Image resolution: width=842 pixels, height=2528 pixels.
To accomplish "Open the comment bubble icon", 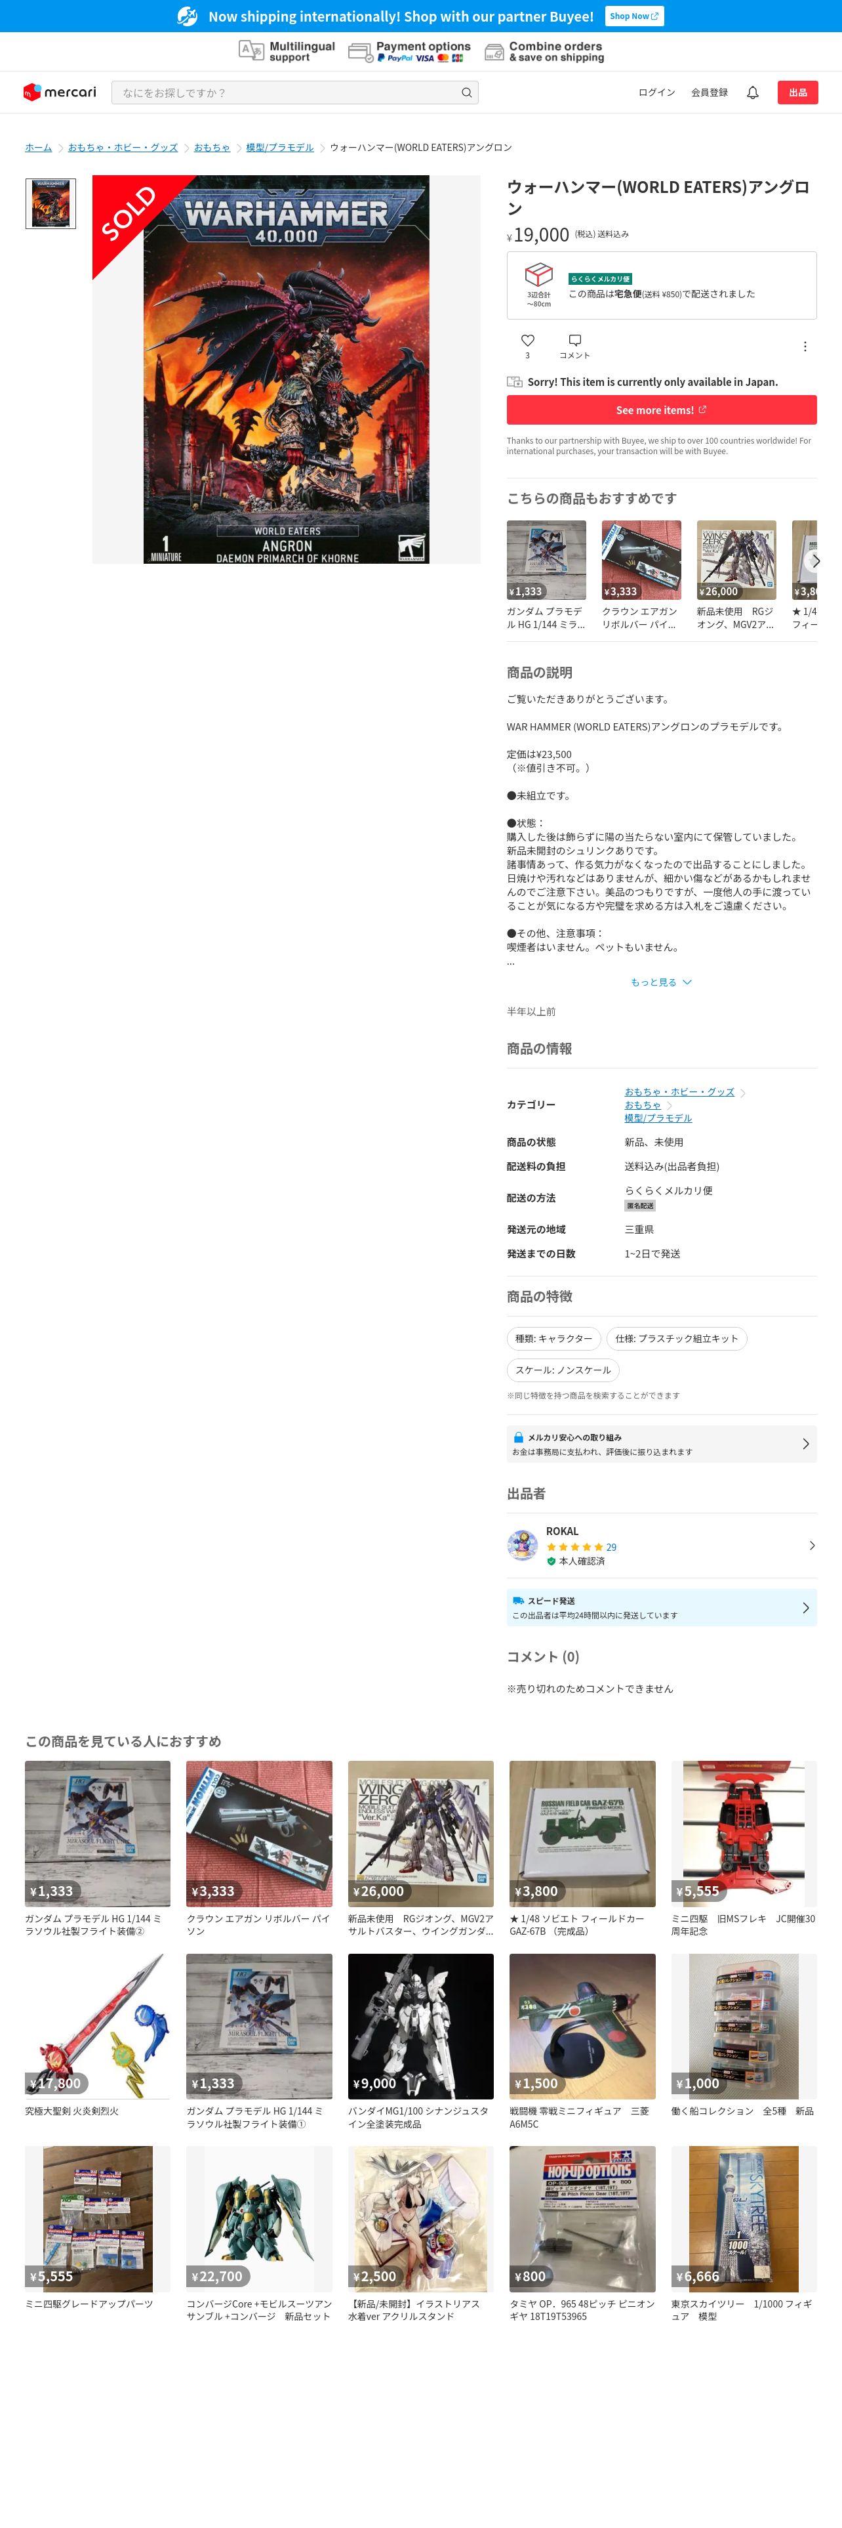I will click(574, 341).
